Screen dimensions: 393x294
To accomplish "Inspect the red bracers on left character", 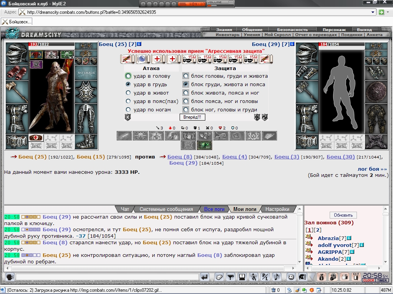I will pyautogui.click(x=17, y=73).
